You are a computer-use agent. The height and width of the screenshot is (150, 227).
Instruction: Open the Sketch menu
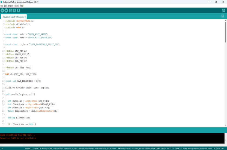(x=11, y=6)
